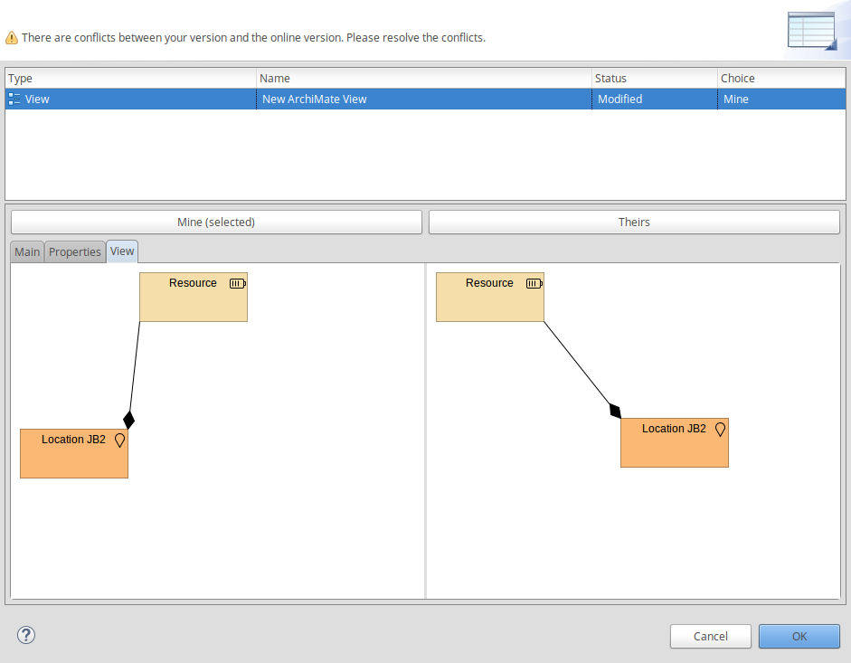The image size is (851, 663).
Task: Toggle selection to the Theirs version
Action: (633, 222)
